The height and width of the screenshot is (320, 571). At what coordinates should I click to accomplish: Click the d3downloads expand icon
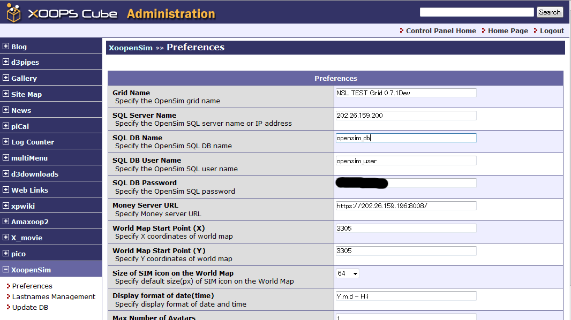click(x=6, y=174)
